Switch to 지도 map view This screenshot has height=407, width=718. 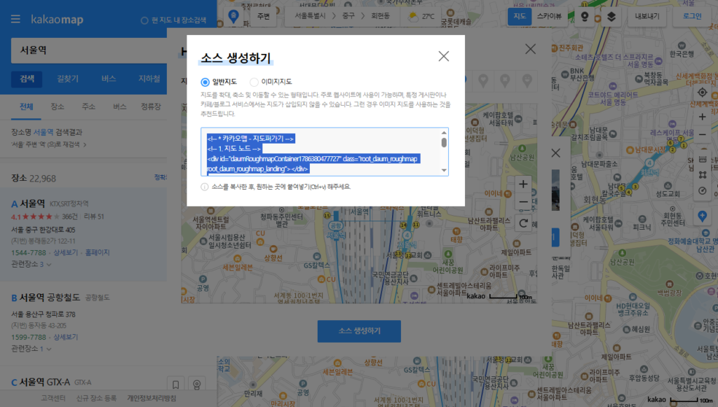[520, 17]
